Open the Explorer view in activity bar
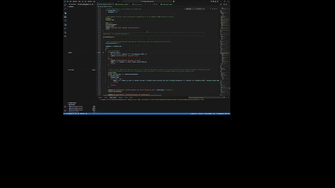 point(65,5)
